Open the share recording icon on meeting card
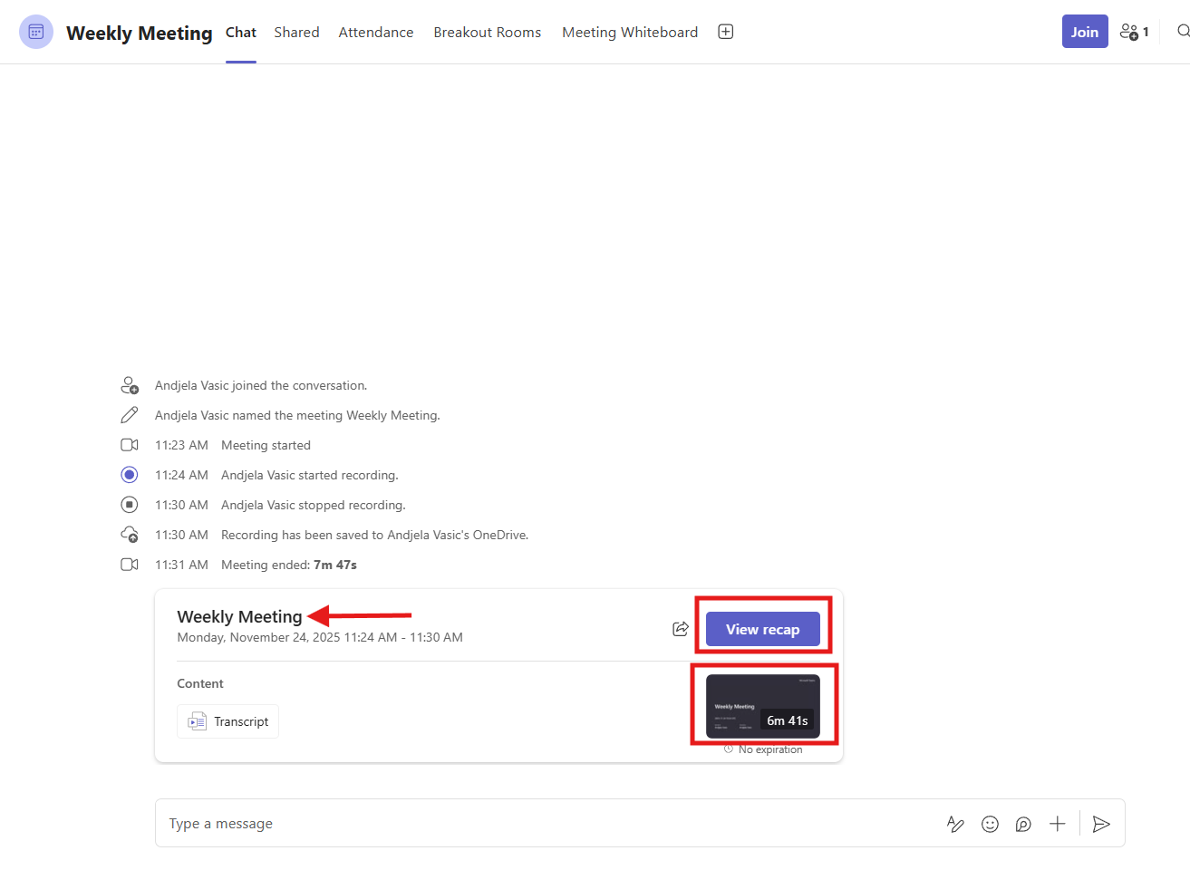Image resolution: width=1190 pixels, height=870 pixels. point(680,629)
